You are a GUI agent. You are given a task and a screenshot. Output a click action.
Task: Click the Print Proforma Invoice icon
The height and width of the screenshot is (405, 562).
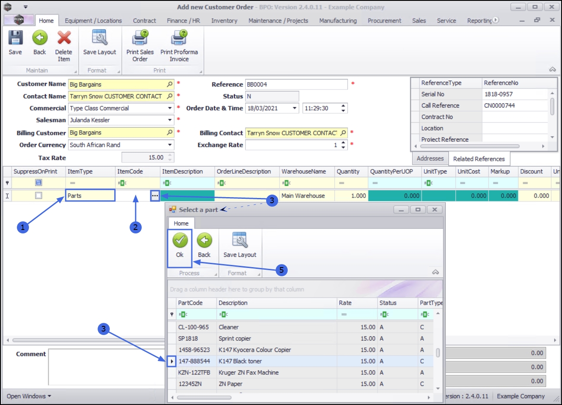click(179, 38)
